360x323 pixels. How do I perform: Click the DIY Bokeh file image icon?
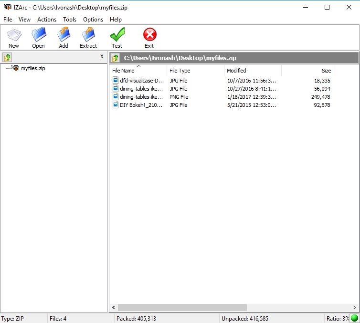pyautogui.click(x=116, y=104)
